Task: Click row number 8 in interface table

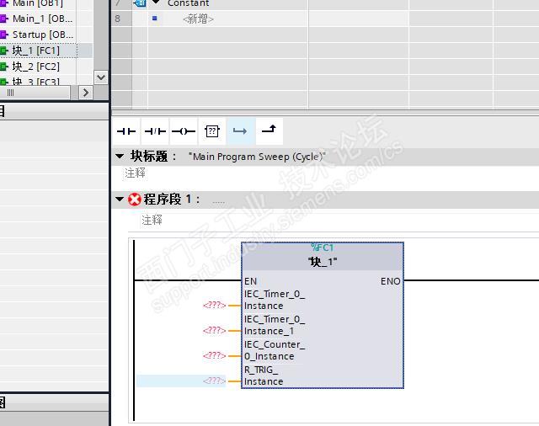Action: 118,19
